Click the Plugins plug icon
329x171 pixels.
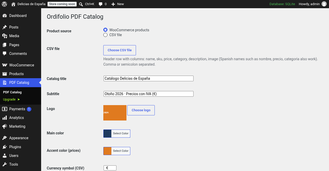click(x=5, y=147)
